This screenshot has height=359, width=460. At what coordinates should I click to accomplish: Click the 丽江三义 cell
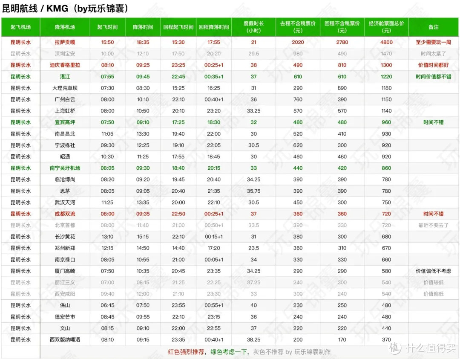65,283
